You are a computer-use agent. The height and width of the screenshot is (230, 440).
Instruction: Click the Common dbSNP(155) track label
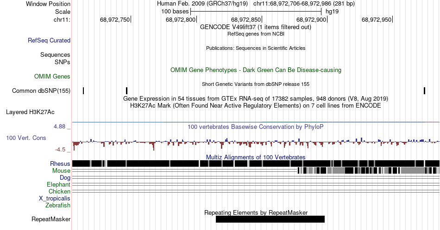pos(41,91)
